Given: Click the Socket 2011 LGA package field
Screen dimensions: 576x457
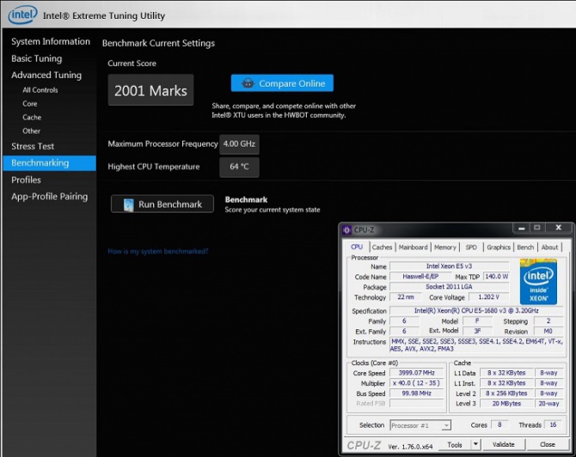Looking at the screenshot, I should [450, 287].
